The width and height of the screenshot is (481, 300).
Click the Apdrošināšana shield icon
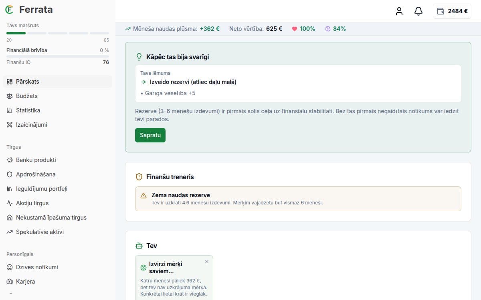tap(10, 174)
